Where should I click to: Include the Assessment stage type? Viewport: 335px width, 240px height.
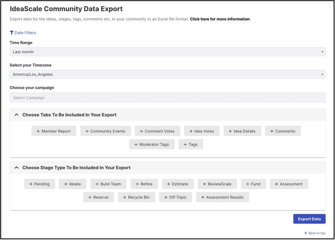point(289,184)
